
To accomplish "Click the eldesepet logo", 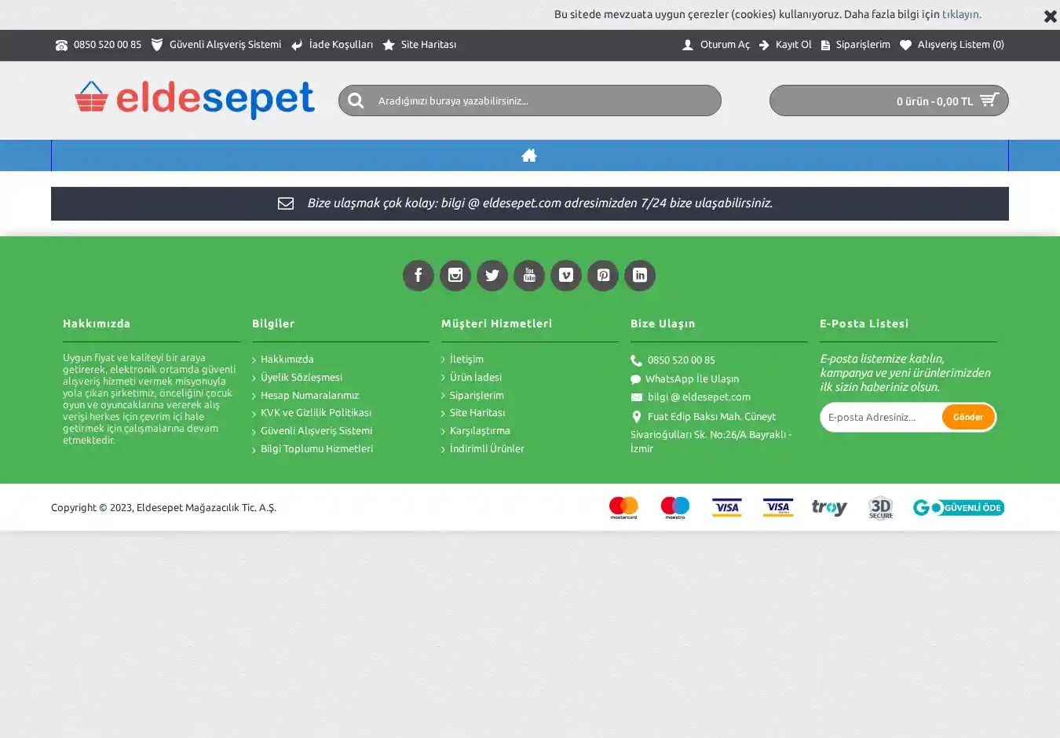I will click(195, 100).
